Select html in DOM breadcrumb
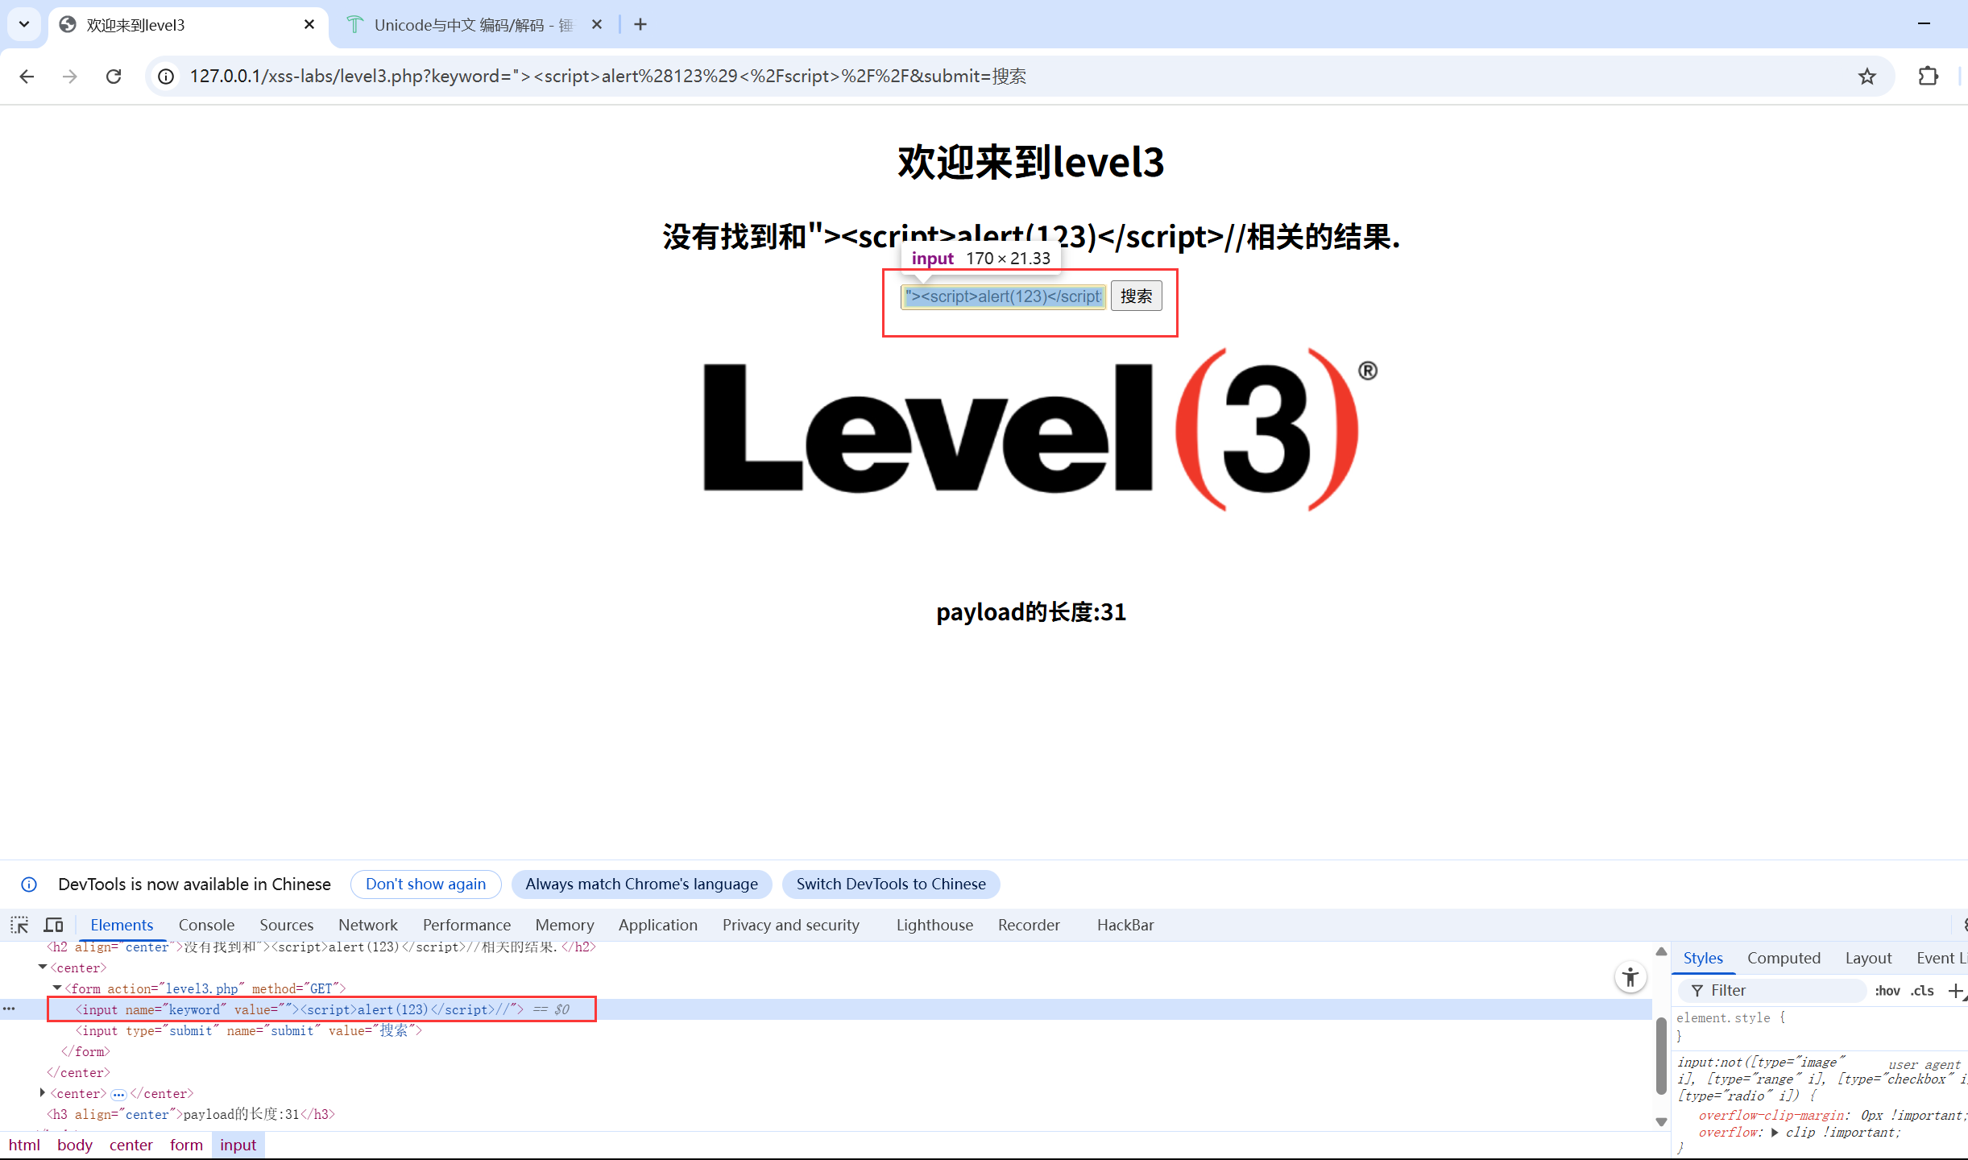Viewport: 1968px width, 1160px height. coord(24,1145)
